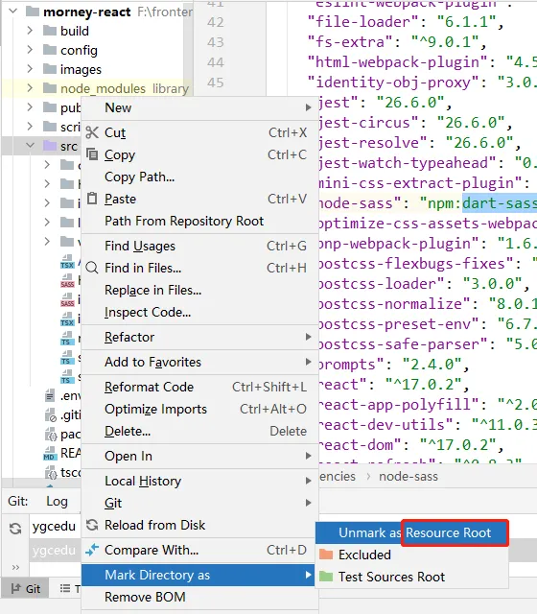Expand the node_modules folder
537x614 pixels.
coord(30,88)
